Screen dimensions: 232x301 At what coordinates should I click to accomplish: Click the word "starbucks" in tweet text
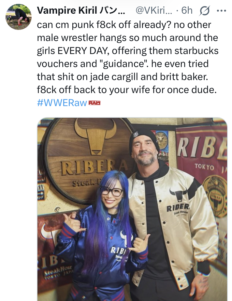[196, 51]
